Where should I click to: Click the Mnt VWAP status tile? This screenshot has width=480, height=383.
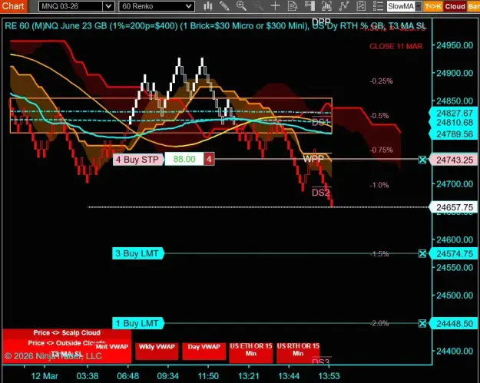(112, 347)
